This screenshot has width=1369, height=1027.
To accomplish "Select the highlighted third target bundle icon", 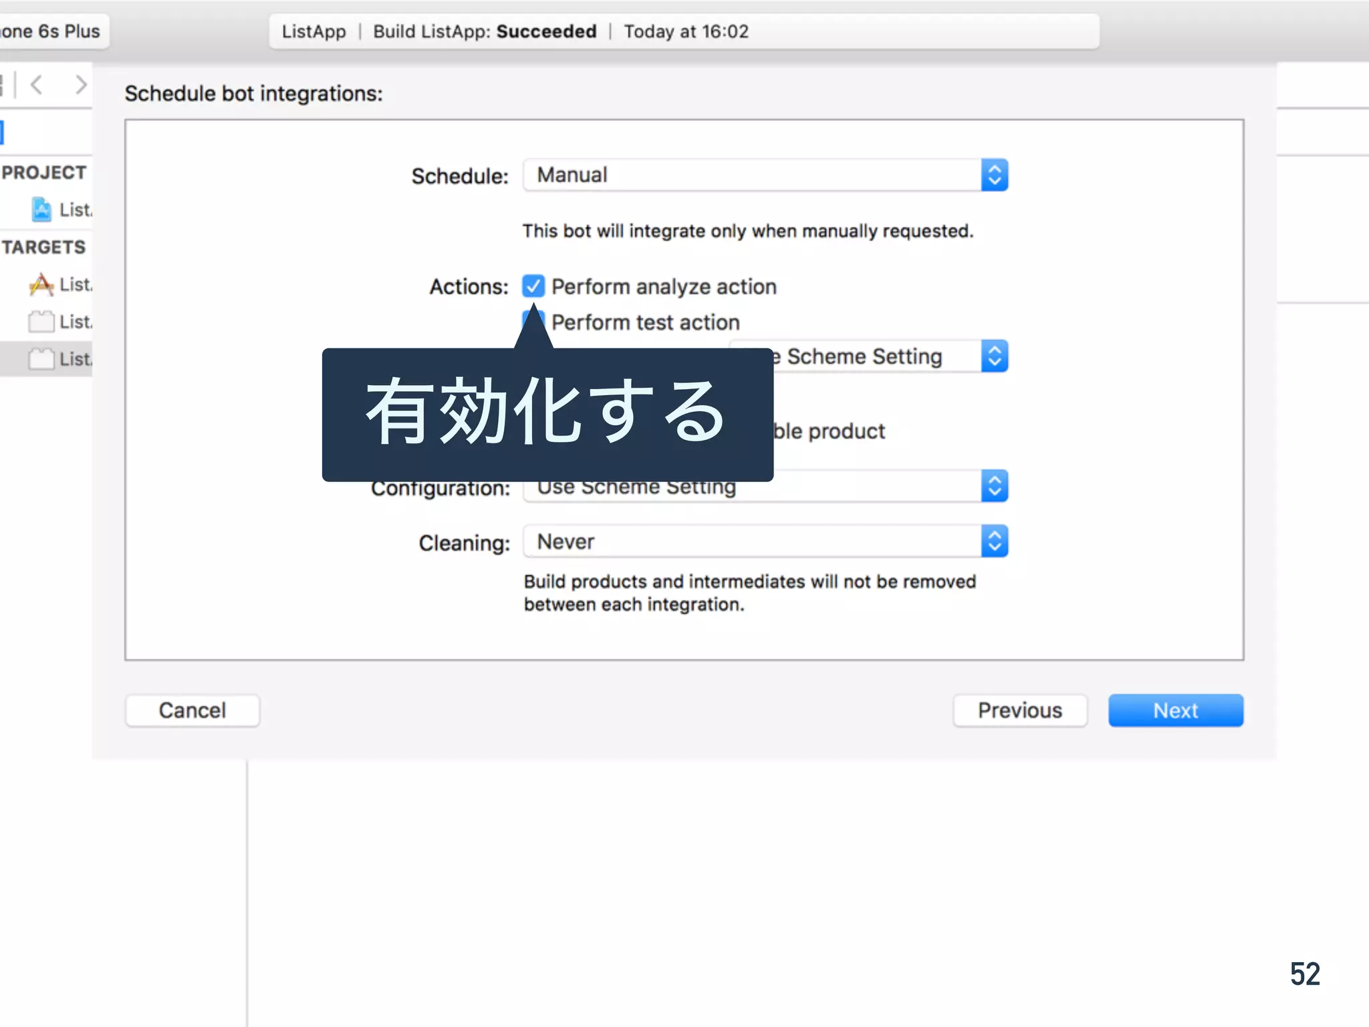I will pos(41,360).
